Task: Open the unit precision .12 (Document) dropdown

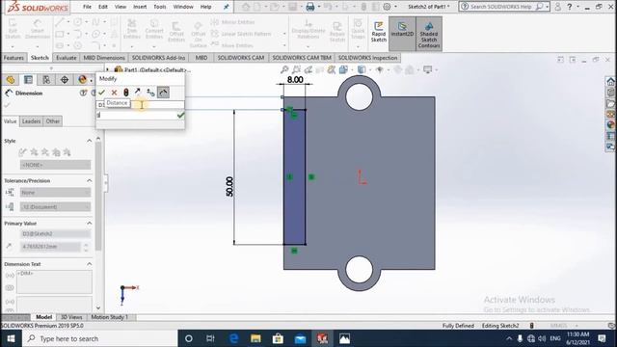Action: point(56,207)
